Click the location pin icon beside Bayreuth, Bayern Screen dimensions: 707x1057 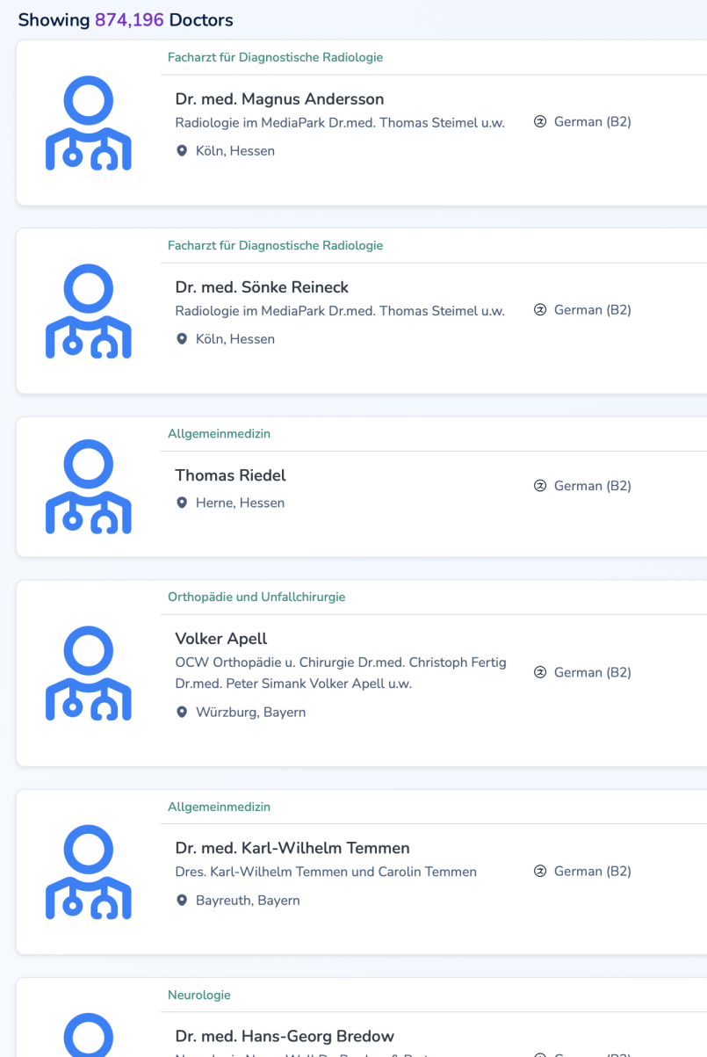[182, 900]
